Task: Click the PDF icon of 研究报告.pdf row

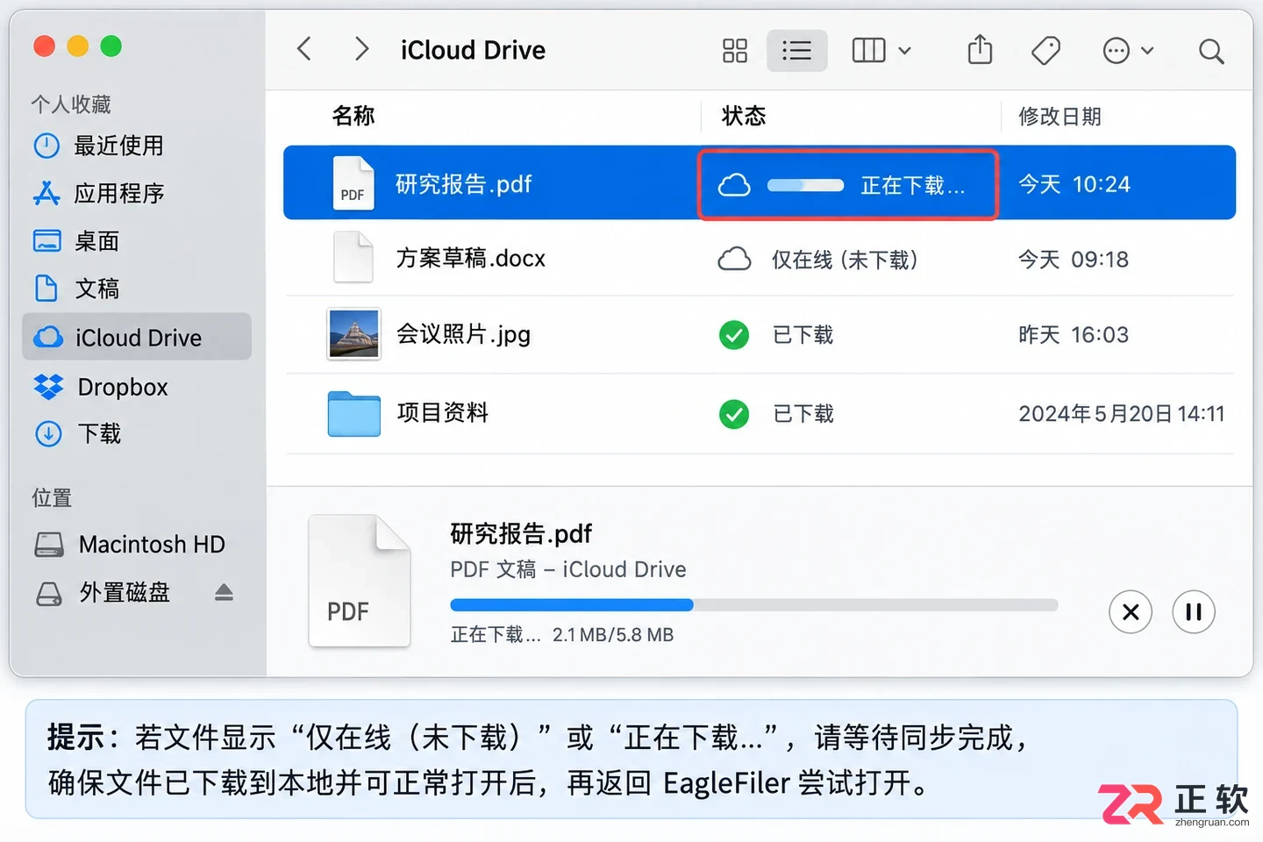Action: (x=353, y=182)
